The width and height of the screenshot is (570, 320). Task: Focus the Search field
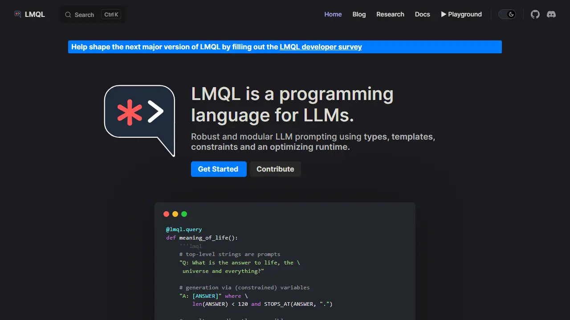(x=93, y=15)
